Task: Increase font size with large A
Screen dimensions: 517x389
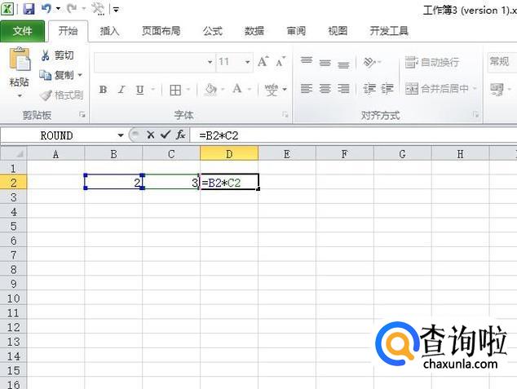Action: click(x=263, y=61)
